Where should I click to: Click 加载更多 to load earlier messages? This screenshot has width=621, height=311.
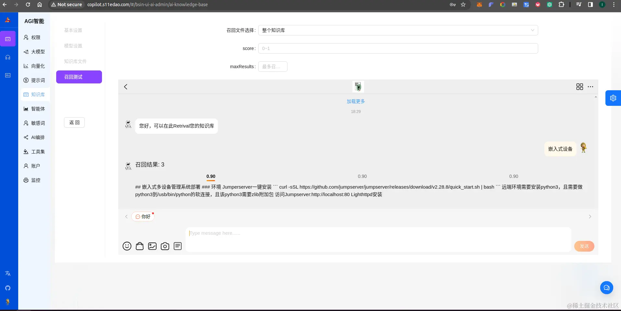pyautogui.click(x=355, y=101)
